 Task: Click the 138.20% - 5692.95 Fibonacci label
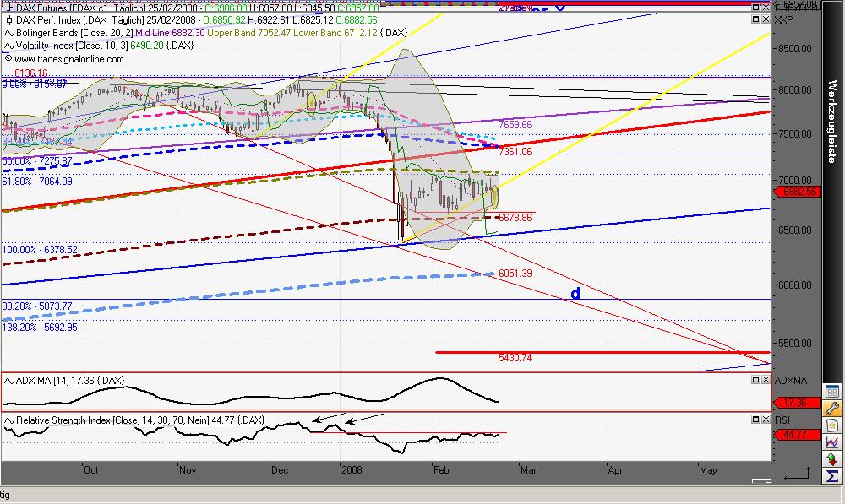40,328
